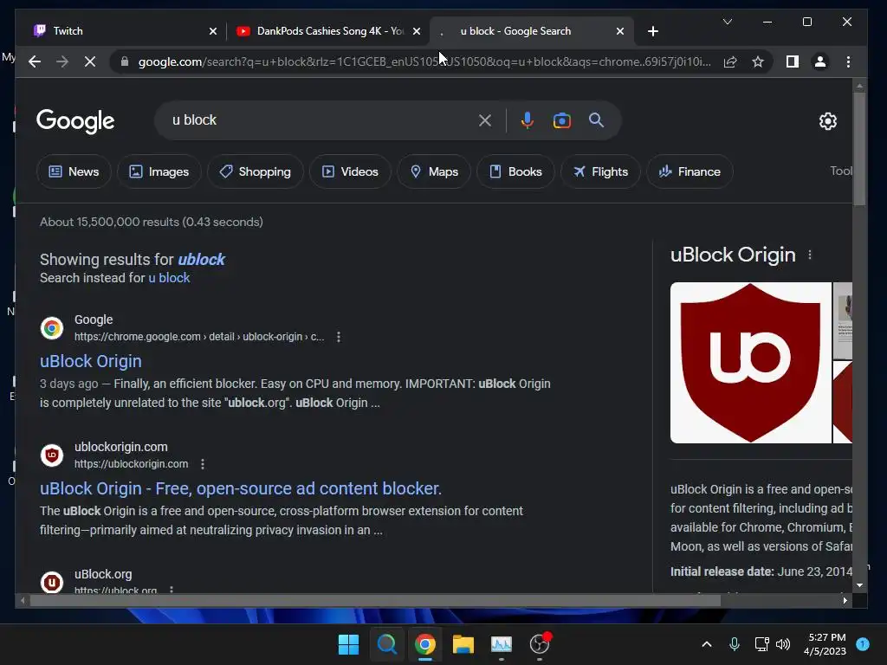This screenshot has height=665, width=887.
Task: Filter results by Books
Action: pos(515,171)
